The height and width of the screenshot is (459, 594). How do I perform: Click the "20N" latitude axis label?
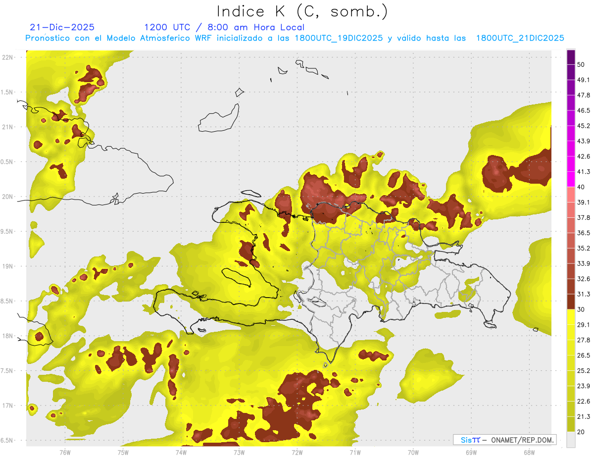pos(7,197)
